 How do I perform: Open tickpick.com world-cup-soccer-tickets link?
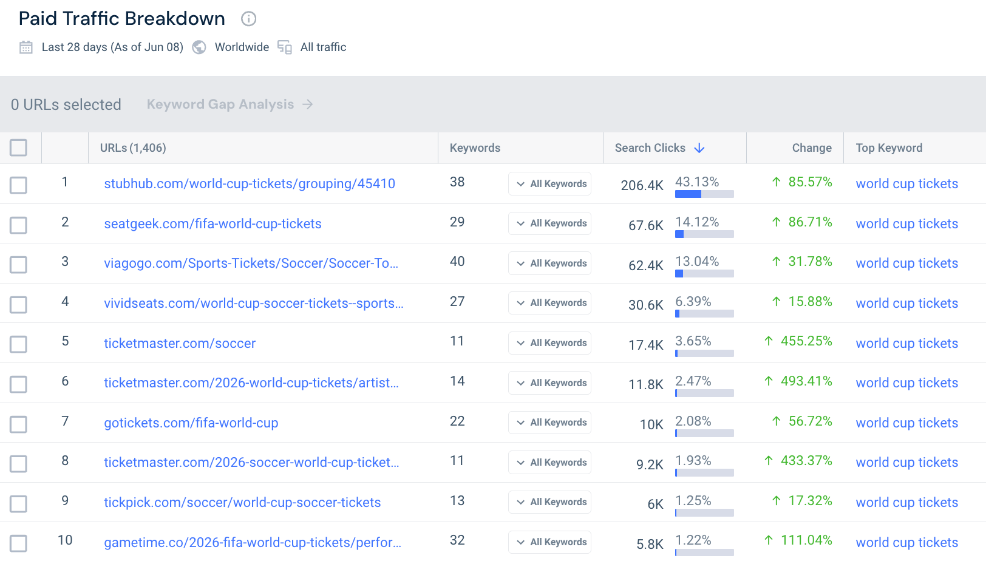tap(242, 503)
